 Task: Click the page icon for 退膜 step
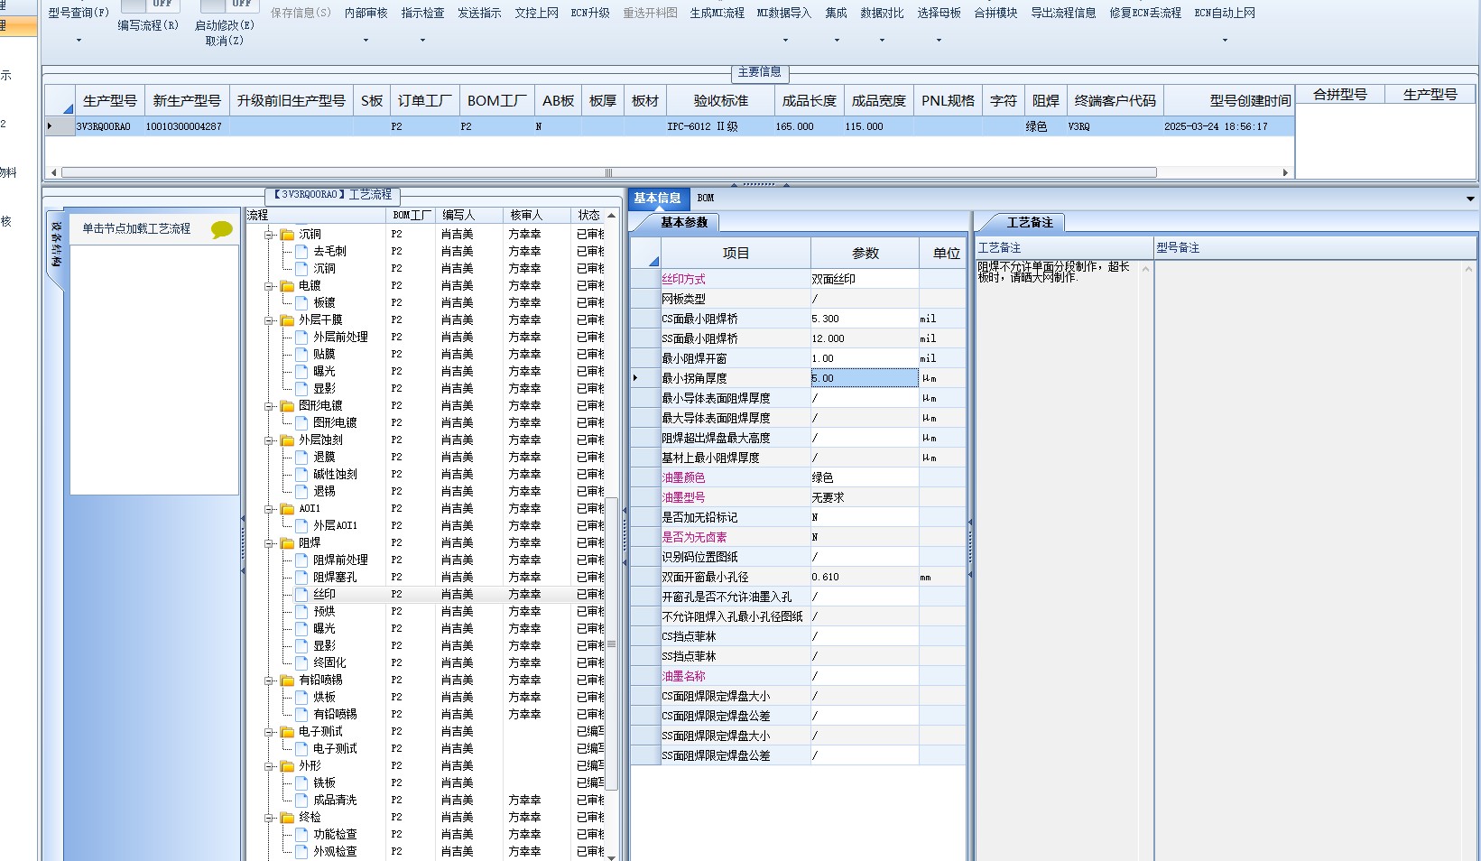pyautogui.click(x=301, y=458)
